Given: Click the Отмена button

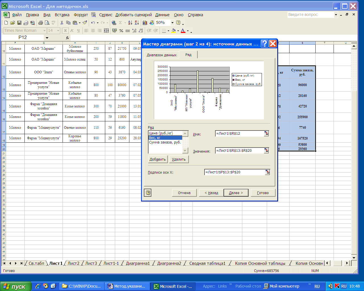Looking at the screenshot, I should [x=184, y=193].
